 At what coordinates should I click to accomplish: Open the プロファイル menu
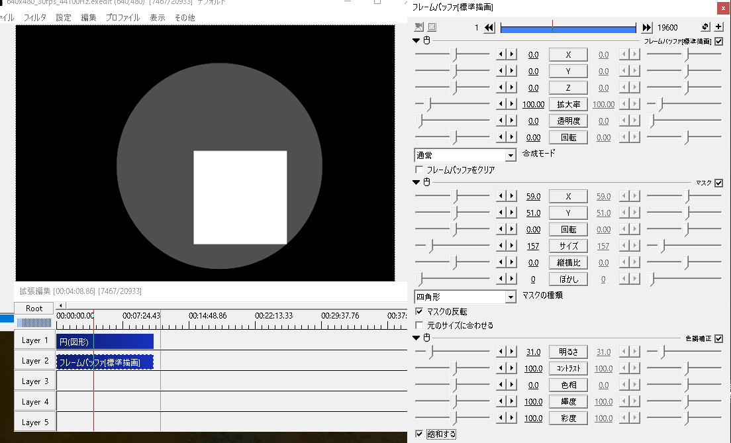(122, 17)
